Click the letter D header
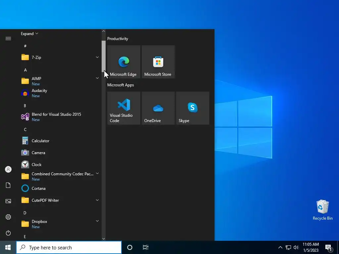Viewport: 339px width, 254px height. click(x=25, y=213)
